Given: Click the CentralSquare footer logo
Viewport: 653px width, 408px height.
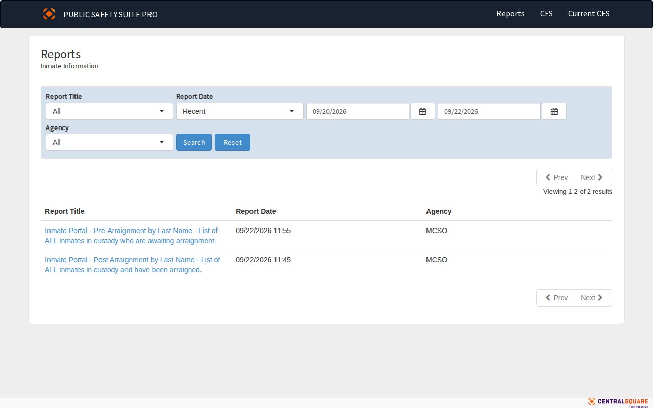Looking at the screenshot, I should click(618, 402).
